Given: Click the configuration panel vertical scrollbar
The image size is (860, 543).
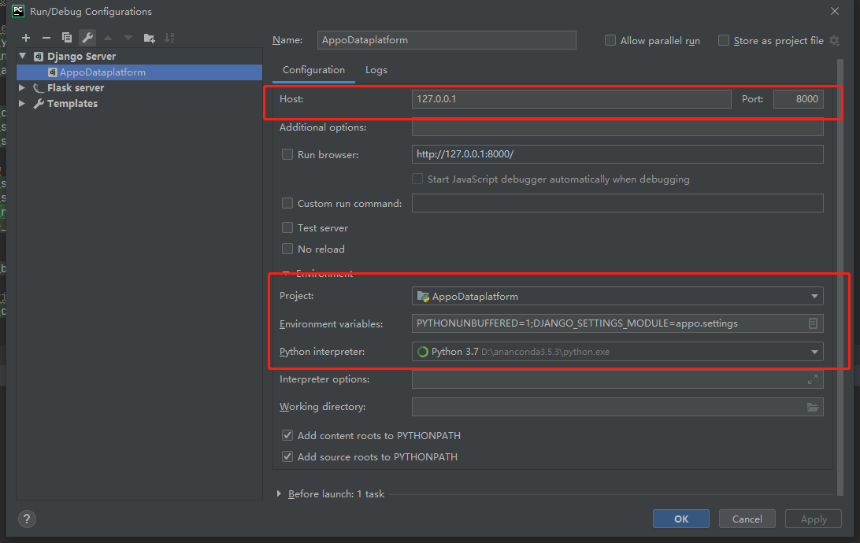Looking at the screenshot, I should 840,277.
